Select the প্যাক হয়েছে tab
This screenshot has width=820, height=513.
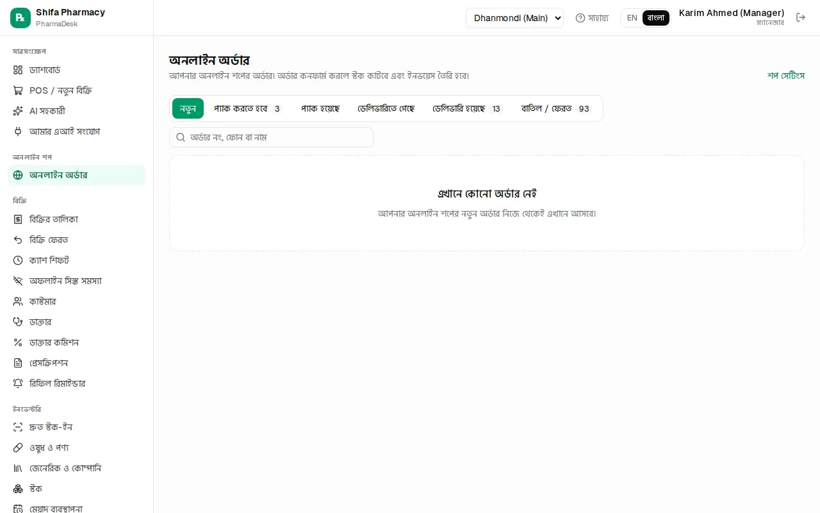[x=320, y=108]
